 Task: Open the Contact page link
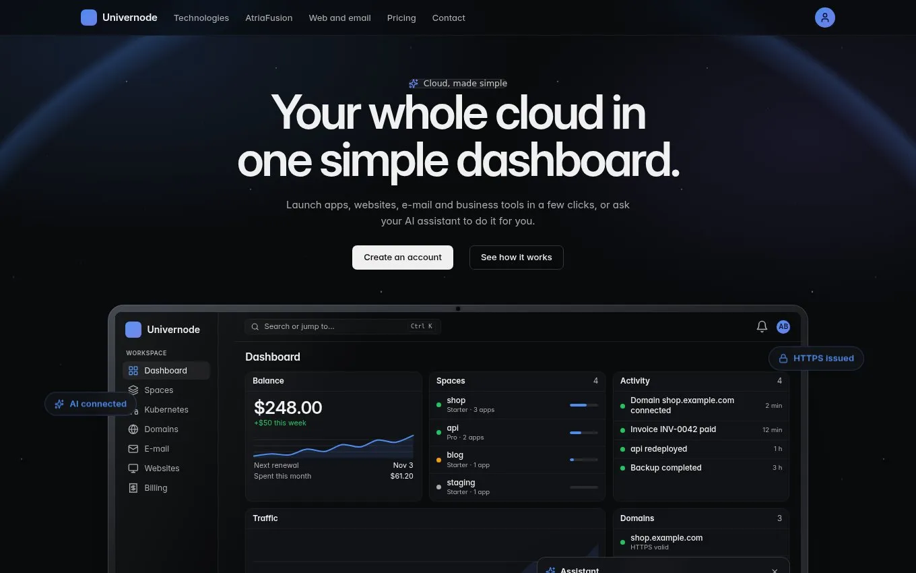449,18
